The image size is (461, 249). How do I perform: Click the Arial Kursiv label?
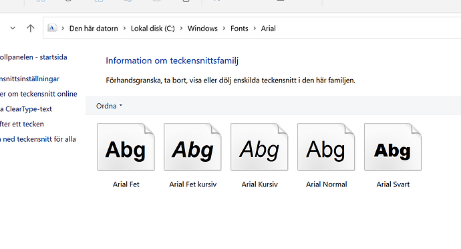click(x=259, y=184)
